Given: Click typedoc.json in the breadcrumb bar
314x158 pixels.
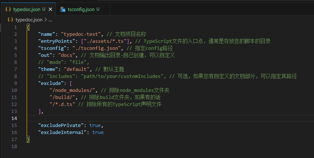Looking at the screenshot, I should click(29, 20).
